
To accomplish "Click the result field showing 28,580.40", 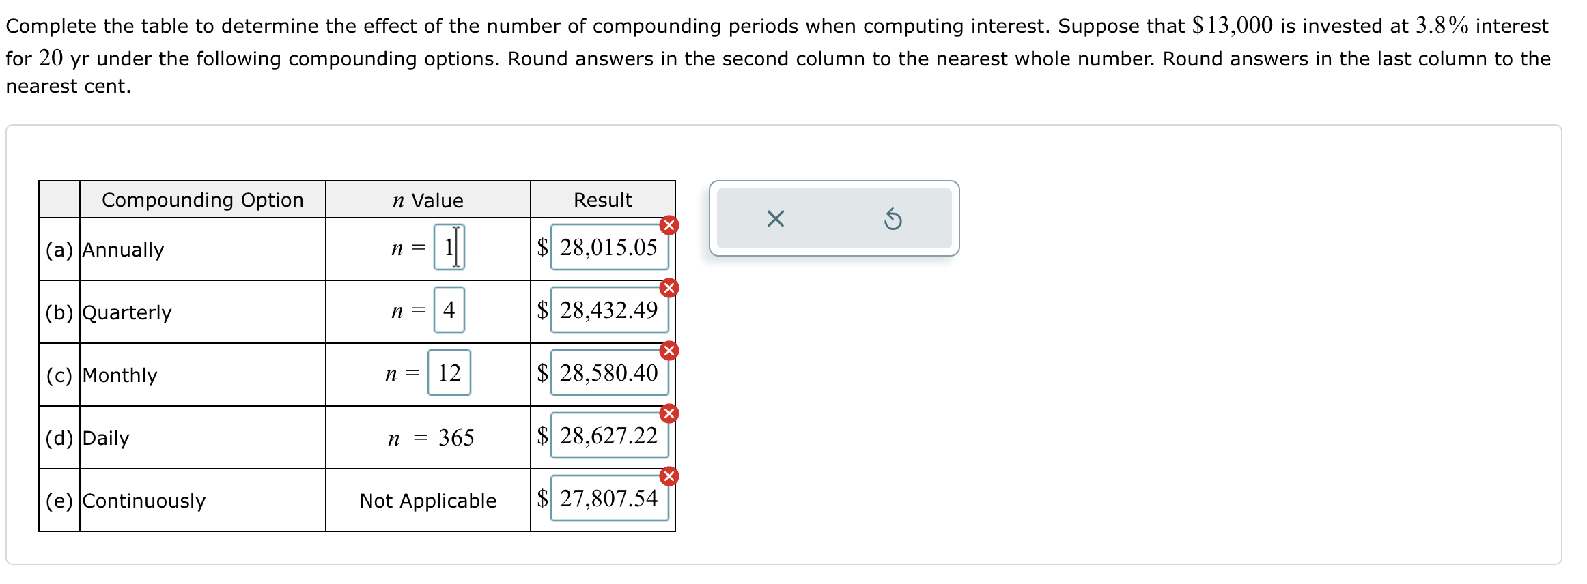I will (x=608, y=374).
